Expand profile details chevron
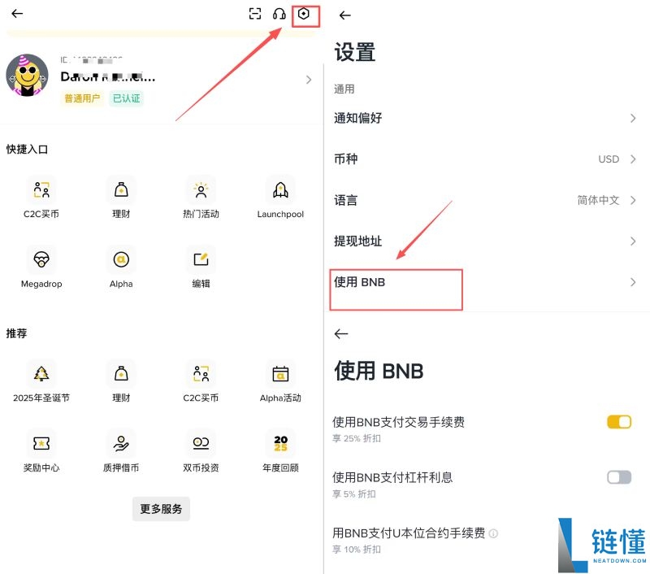This screenshot has height=574, width=650. click(309, 80)
